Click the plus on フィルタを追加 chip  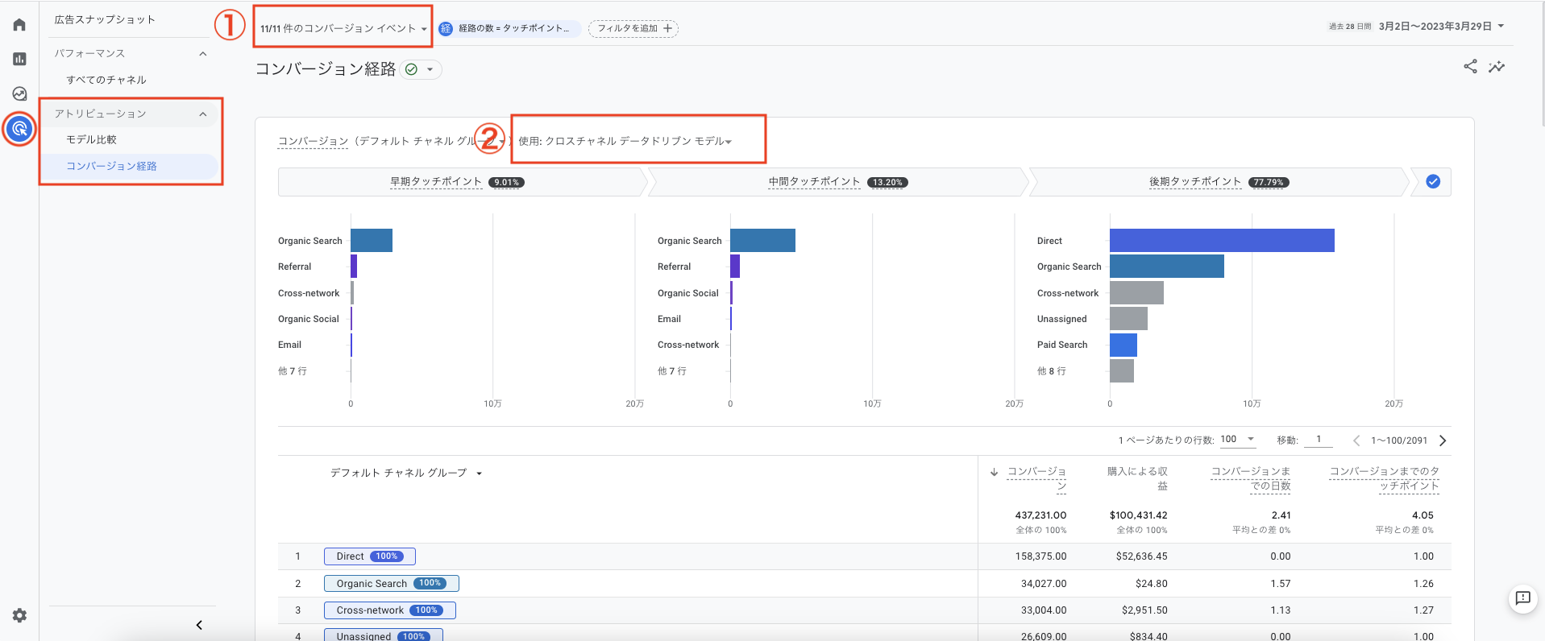coord(667,28)
